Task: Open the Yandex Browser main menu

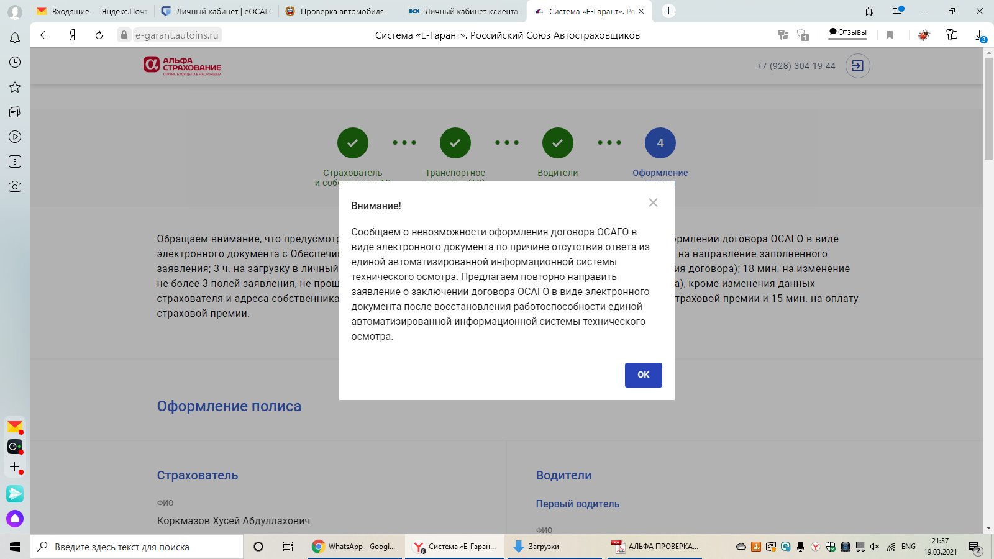Action: 898,11
